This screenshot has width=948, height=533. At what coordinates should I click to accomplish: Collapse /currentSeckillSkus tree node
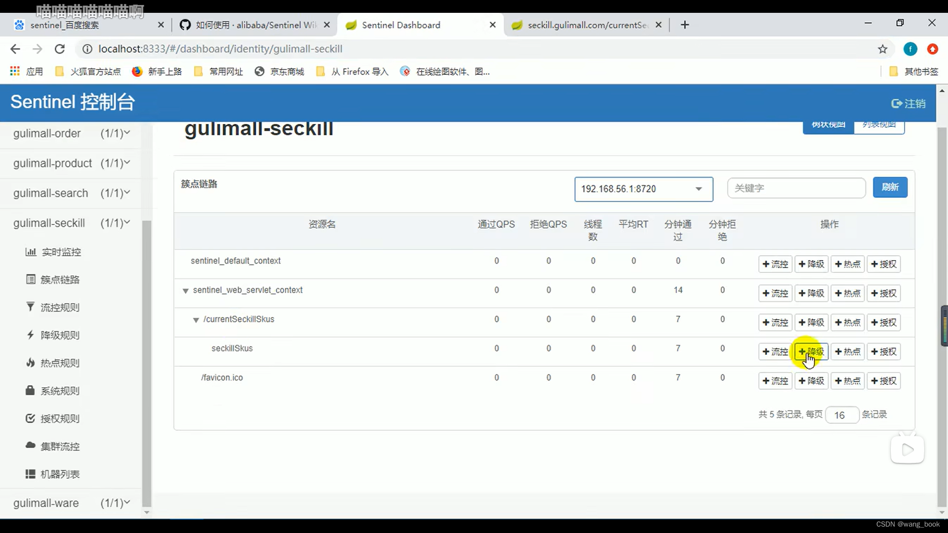pos(196,320)
